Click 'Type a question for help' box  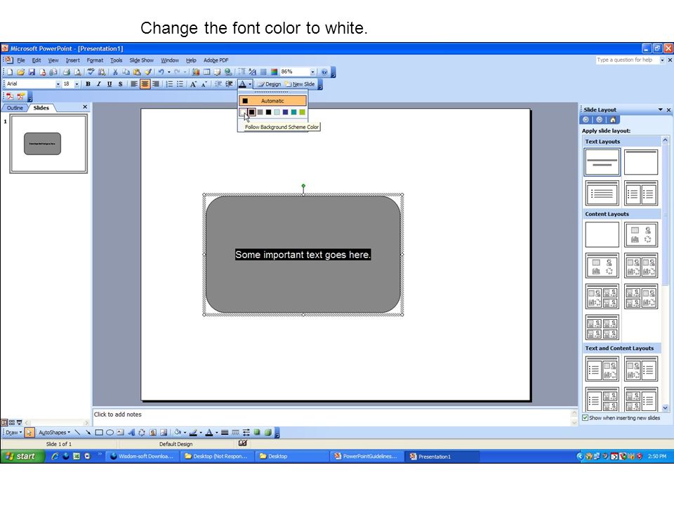tap(627, 60)
